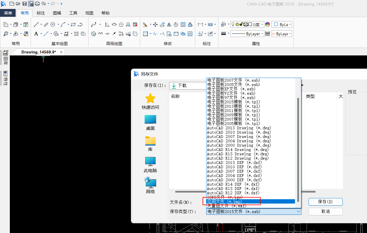The height and width of the screenshot is (233, 367).
Task: Click the file list horizontal scrollbar
Action: coord(245,191)
